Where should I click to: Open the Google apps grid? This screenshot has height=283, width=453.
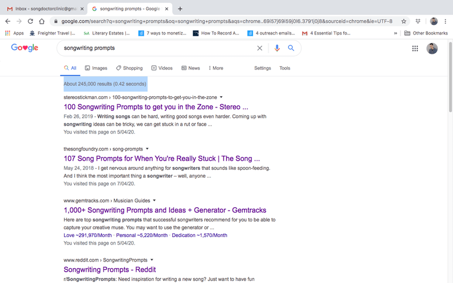coord(415,49)
